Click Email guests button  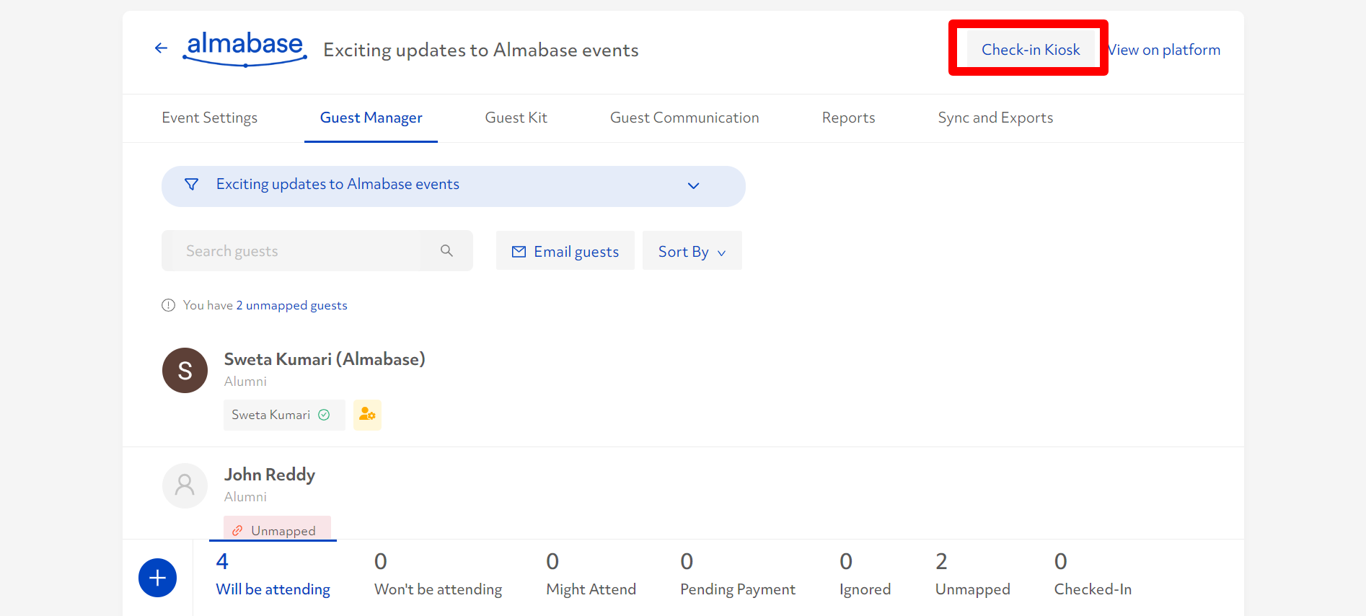[565, 251]
